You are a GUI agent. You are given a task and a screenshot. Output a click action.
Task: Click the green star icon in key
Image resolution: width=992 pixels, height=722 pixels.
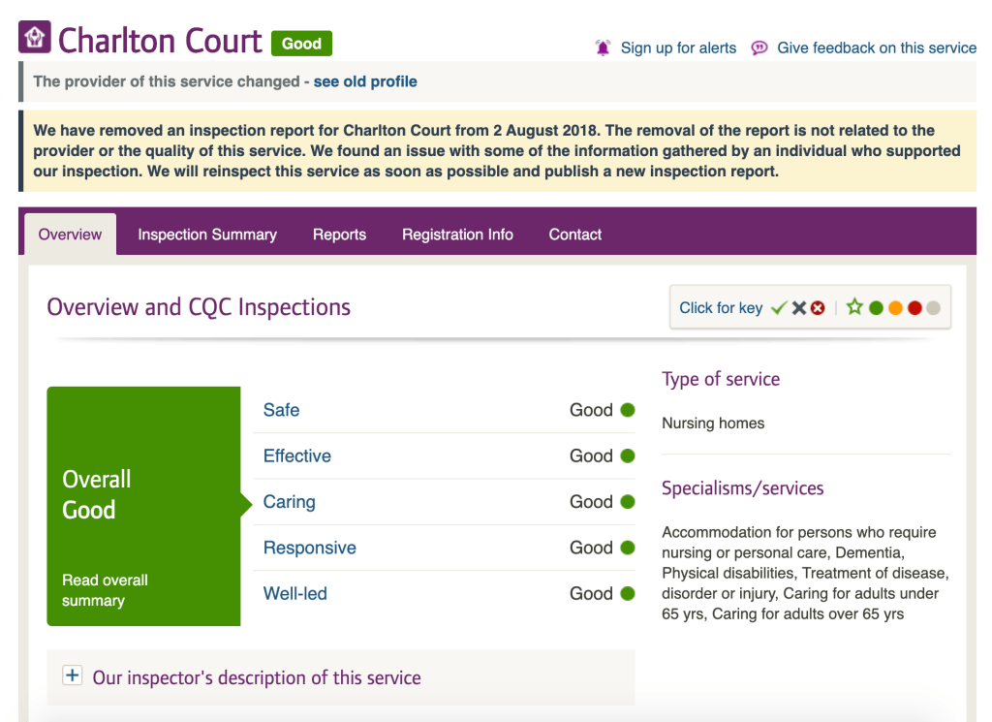click(x=854, y=308)
